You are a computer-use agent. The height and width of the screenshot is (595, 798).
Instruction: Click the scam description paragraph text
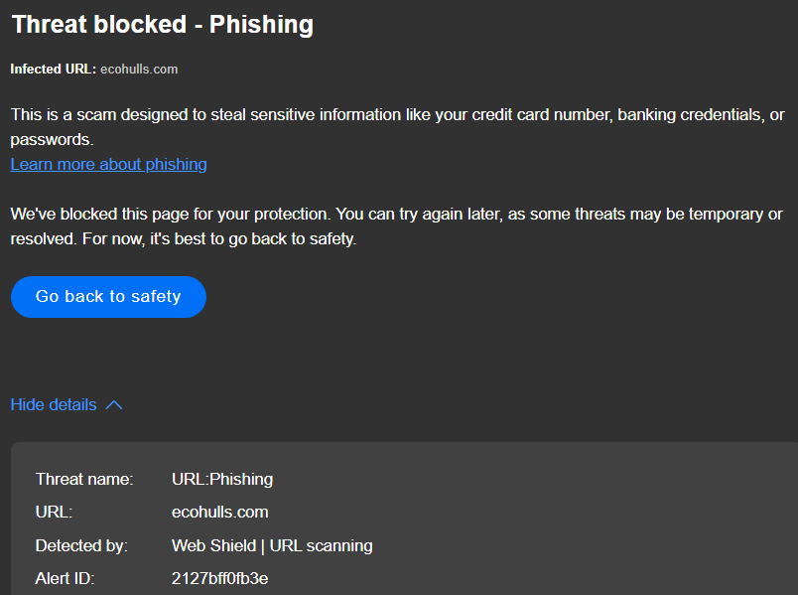coord(397,127)
